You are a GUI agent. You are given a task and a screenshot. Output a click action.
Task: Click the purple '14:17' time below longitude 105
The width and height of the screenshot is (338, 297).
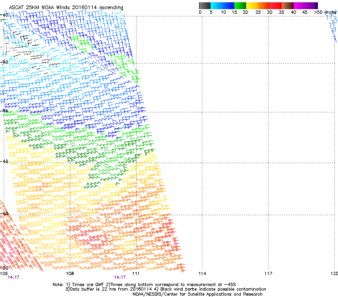(x=13, y=277)
